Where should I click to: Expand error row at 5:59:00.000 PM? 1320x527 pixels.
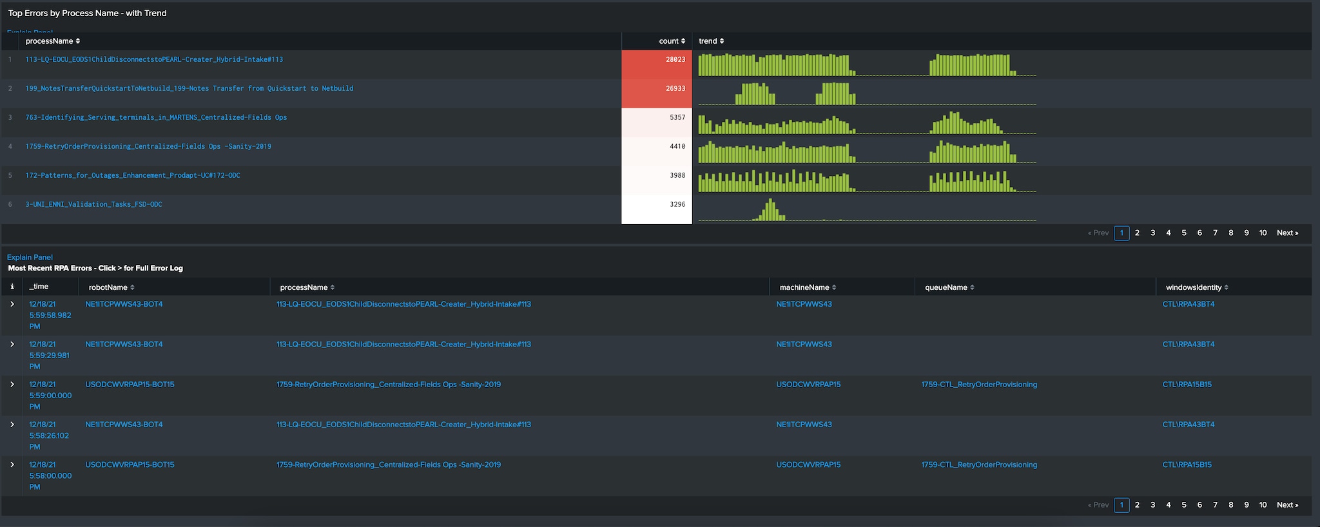[12, 385]
